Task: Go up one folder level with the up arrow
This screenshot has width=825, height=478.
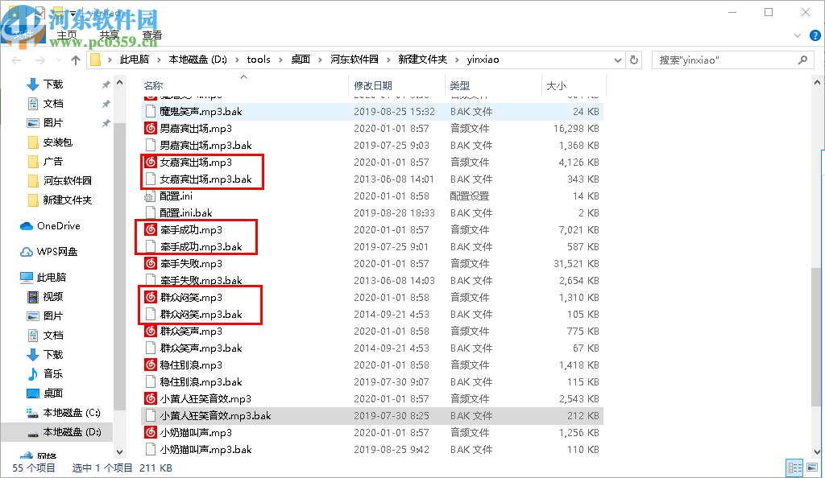Action: 76,59
